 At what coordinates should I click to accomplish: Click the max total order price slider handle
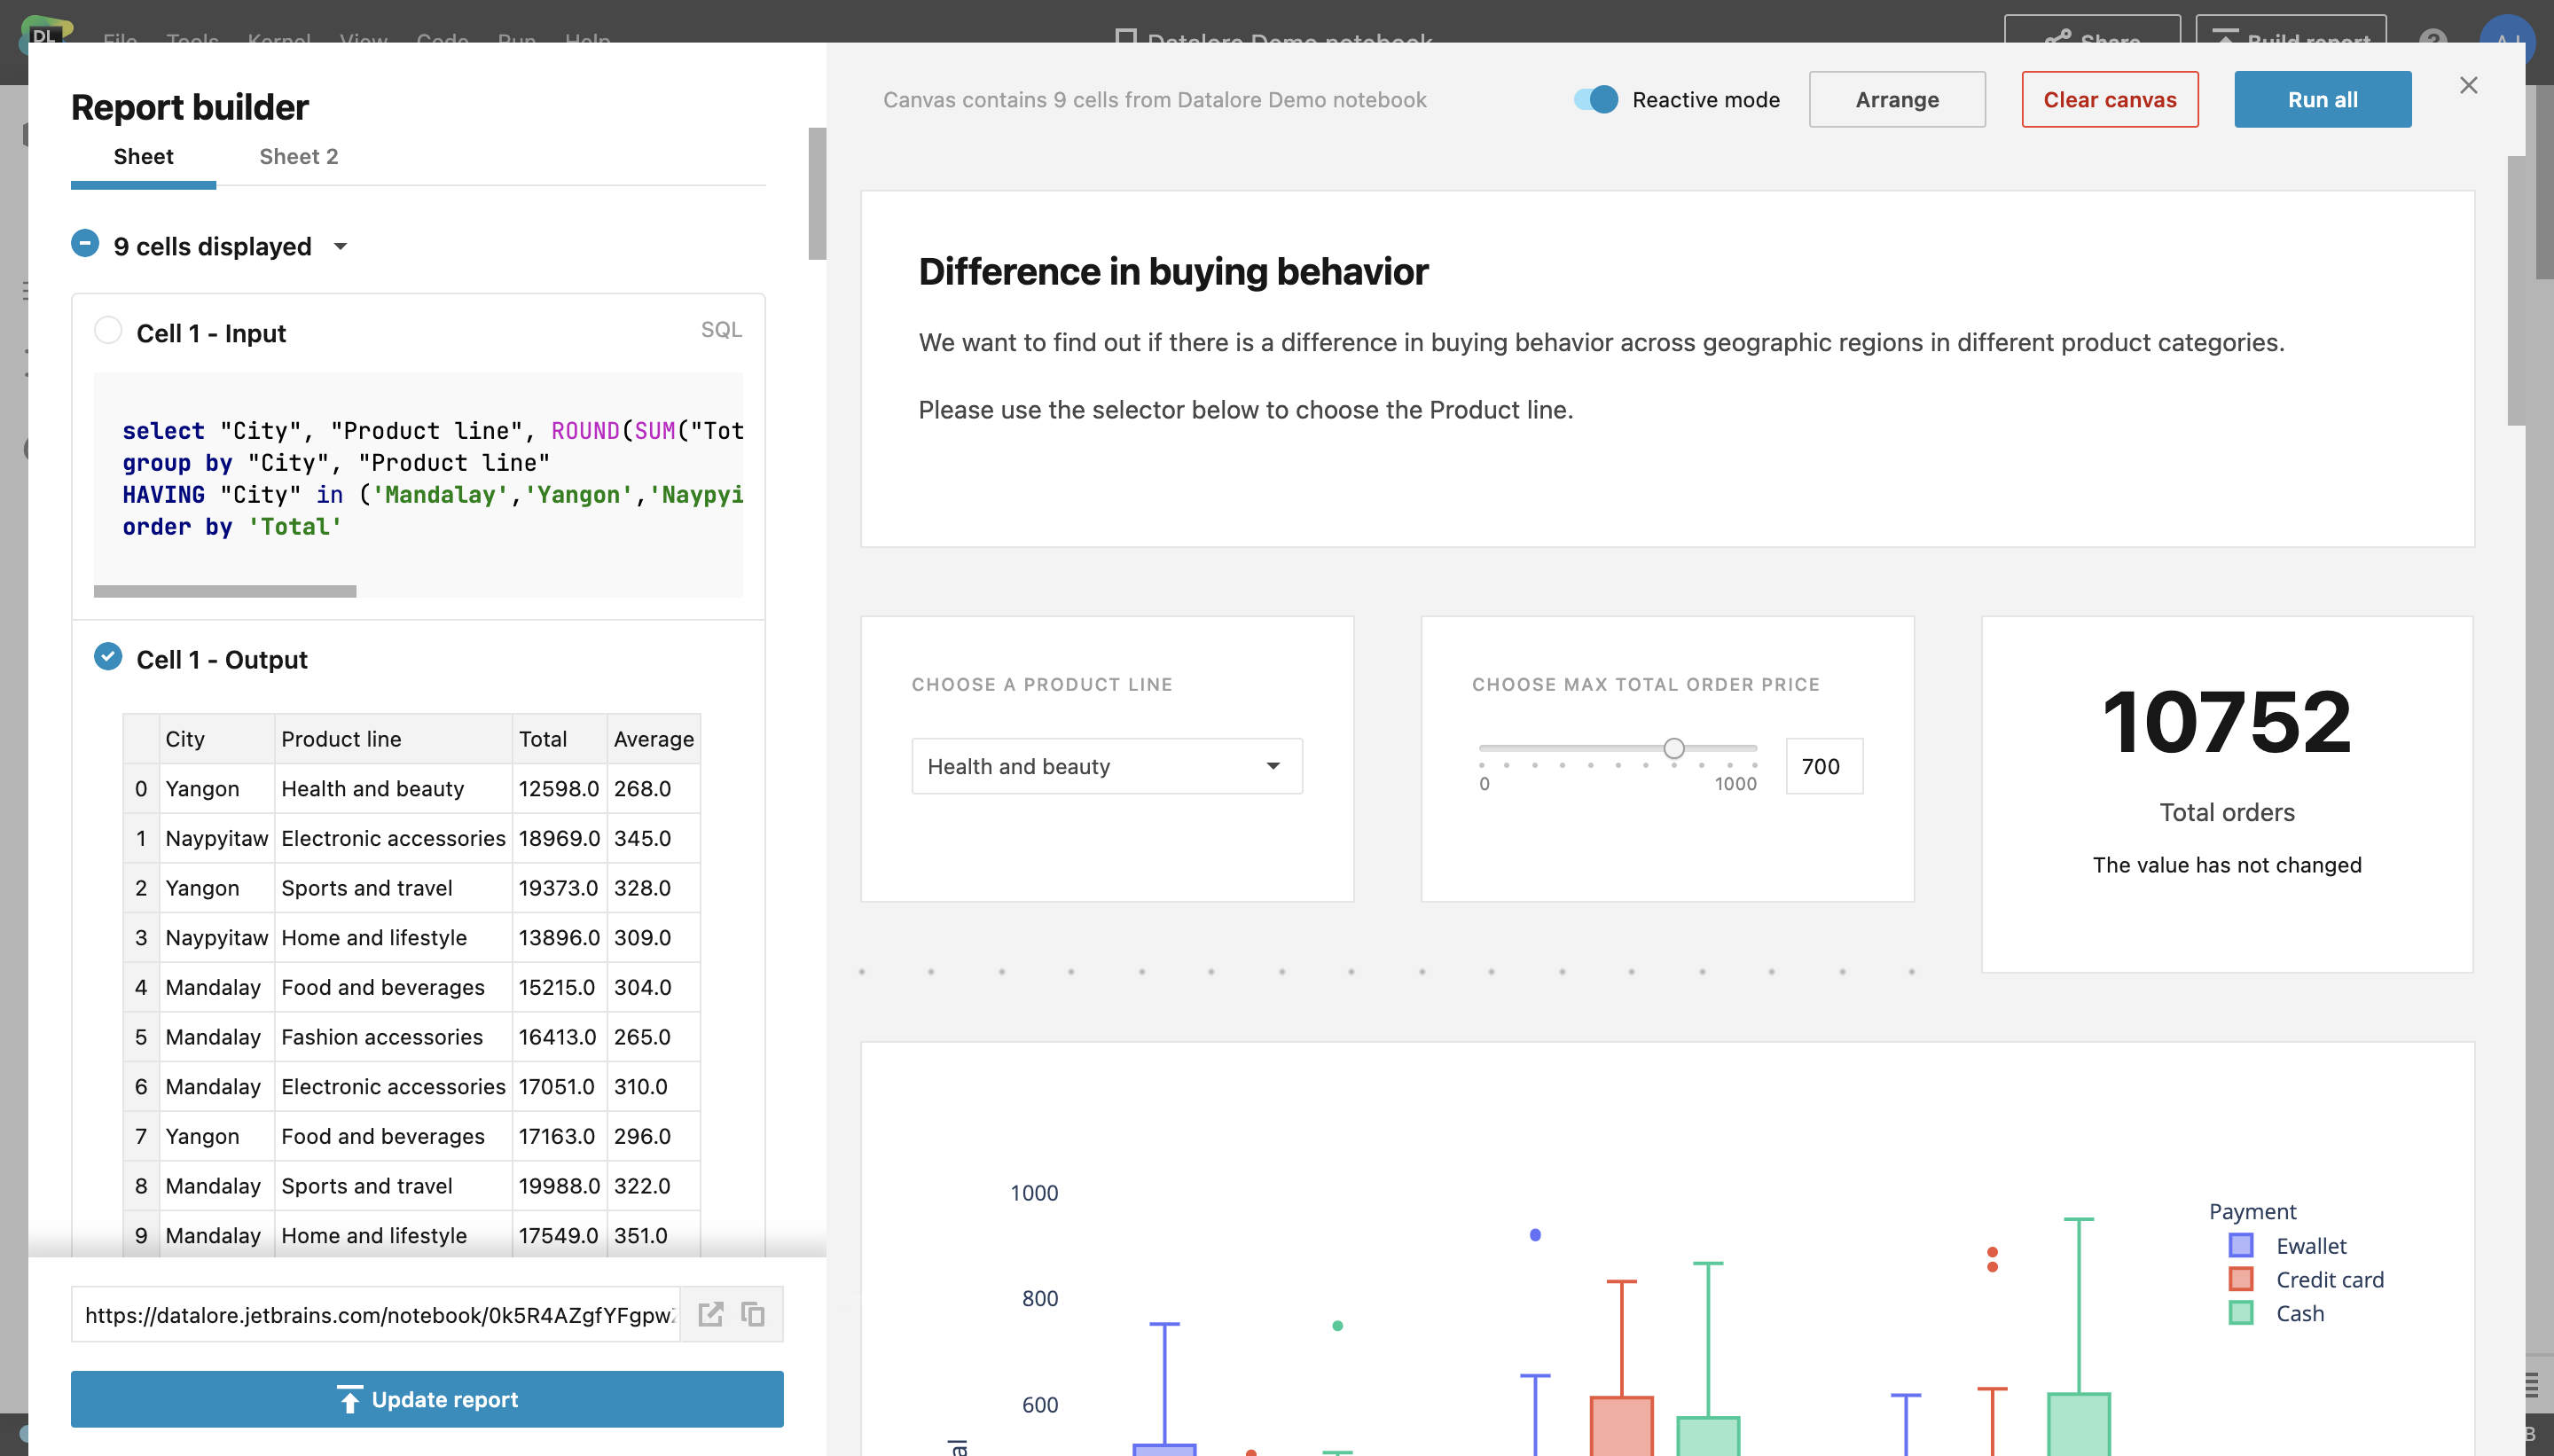pyautogui.click(x=1673, y=748)
